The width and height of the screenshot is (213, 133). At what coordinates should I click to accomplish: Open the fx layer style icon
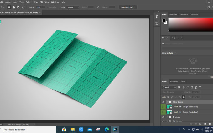click(x=195, y=124)
